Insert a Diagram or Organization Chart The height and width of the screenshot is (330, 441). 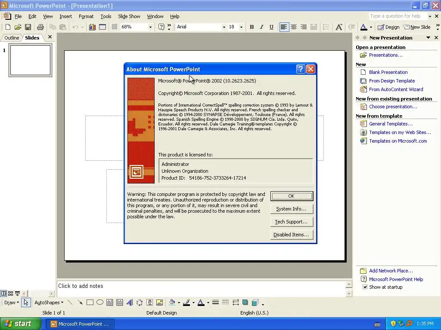click(140, 302)
